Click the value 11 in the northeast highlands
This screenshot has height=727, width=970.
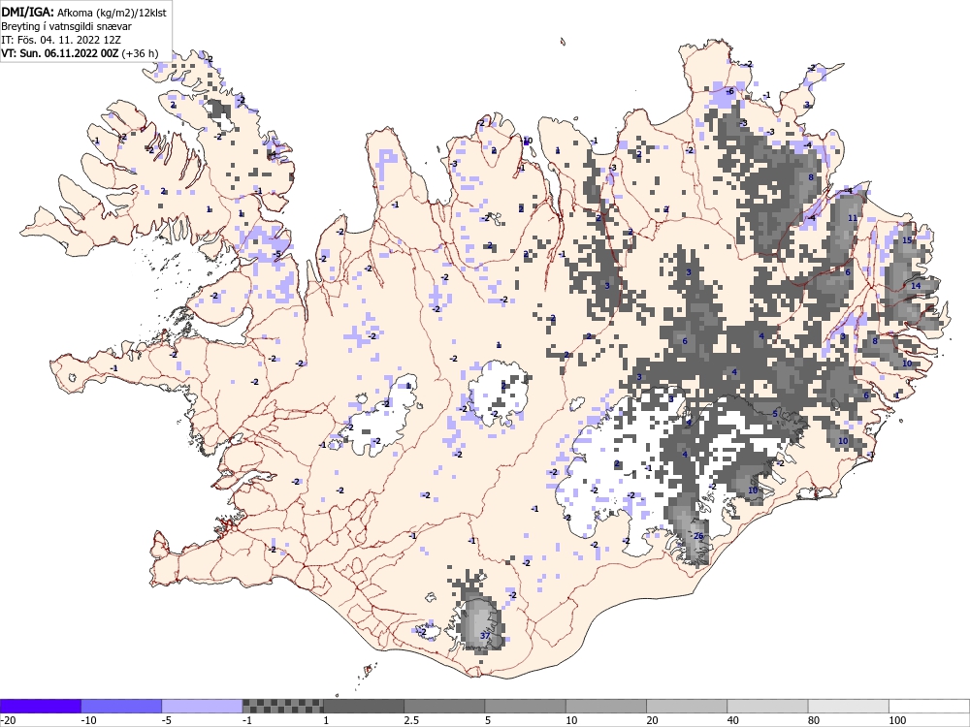[853, 218]
